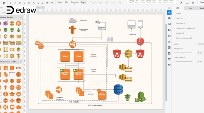The height and width of the screenshot is (113, 204).
Task: Open the Tools menu
Action: pyautogui.click(x=202, y=2)
